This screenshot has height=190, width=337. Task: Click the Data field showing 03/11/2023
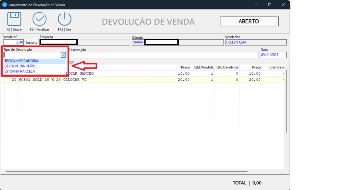point(273,55)
